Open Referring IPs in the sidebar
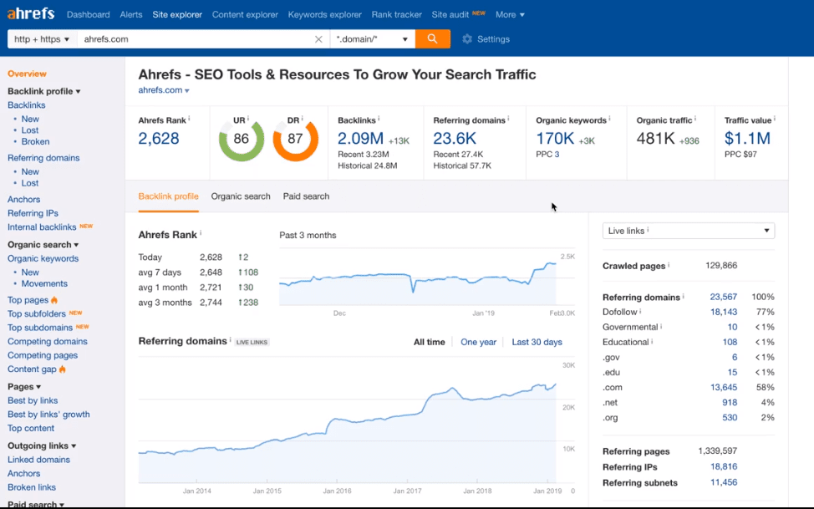 tap(33, 213)
